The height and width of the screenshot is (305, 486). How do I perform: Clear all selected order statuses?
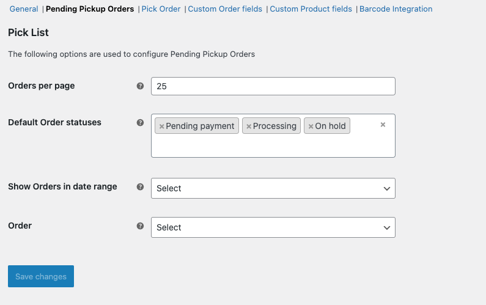click(x=383, y=125)
